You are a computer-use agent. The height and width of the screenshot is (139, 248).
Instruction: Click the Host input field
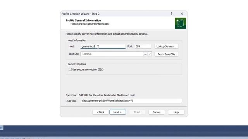coord(103,46)
